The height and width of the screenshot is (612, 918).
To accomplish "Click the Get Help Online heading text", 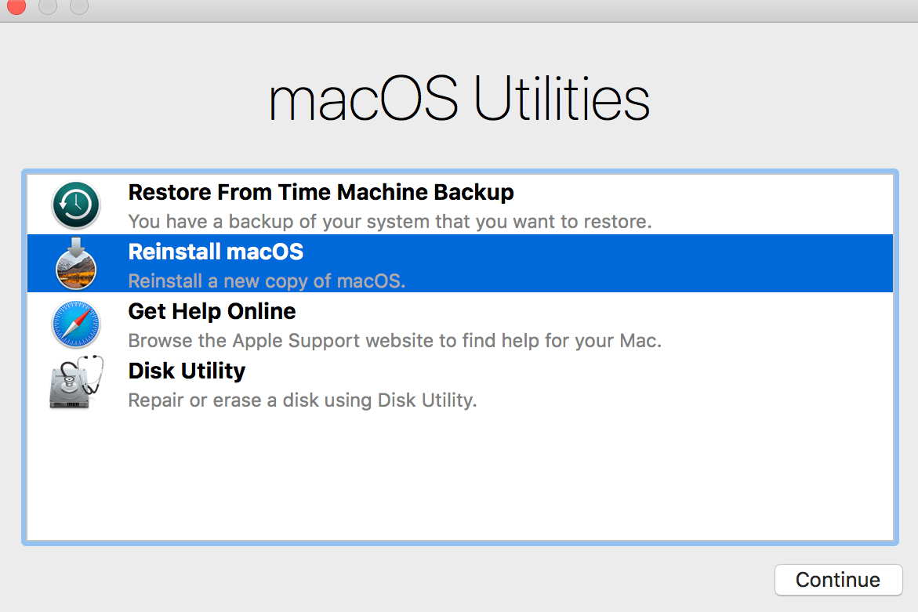I will click(x=212, y=312).
